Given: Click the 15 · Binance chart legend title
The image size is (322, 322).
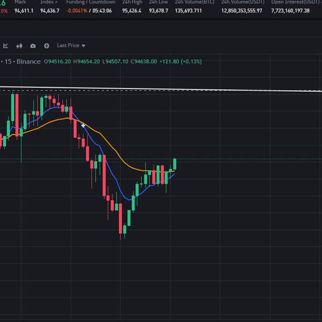Looking at the screenshot, I should (23, 61).
